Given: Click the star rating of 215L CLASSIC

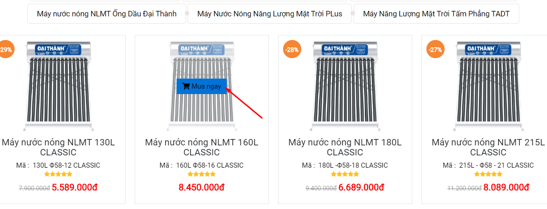Looking at the screenshot, I should [x=488, y=174].
